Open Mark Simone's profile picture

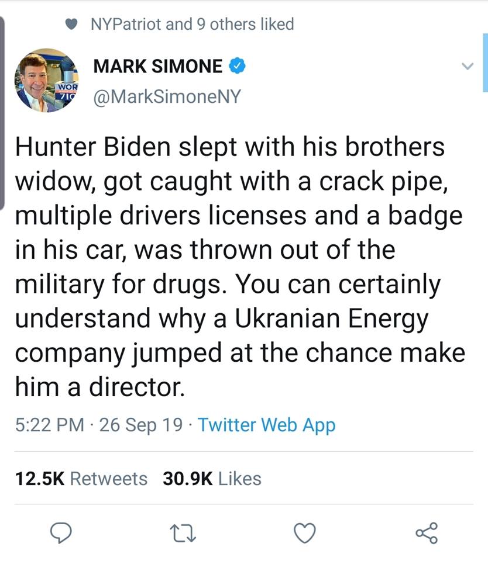click(x=47, y=80)
